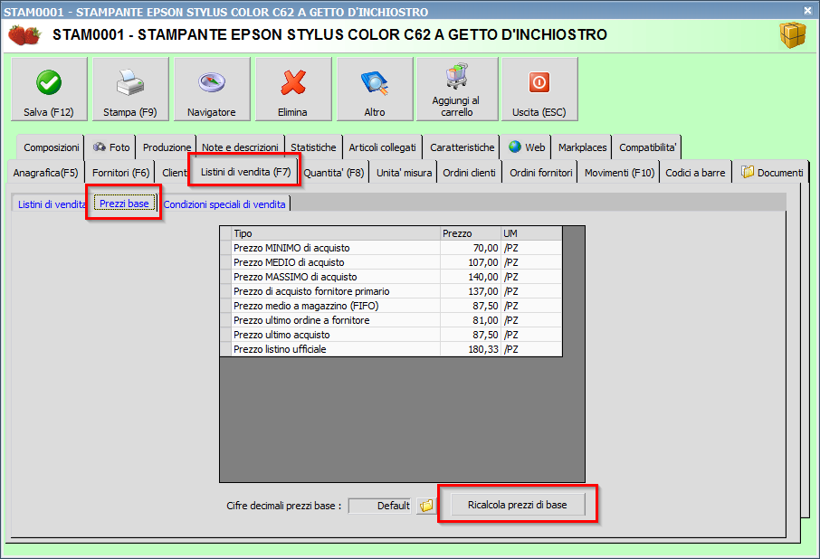Open the Ordini clienti tab
Image resolution: width=820 pixels, height=559 pixels.
[x=469, y=173]
